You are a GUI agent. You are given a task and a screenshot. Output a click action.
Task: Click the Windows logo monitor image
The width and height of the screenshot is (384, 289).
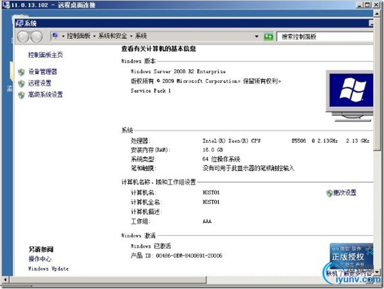pos(349,96)
